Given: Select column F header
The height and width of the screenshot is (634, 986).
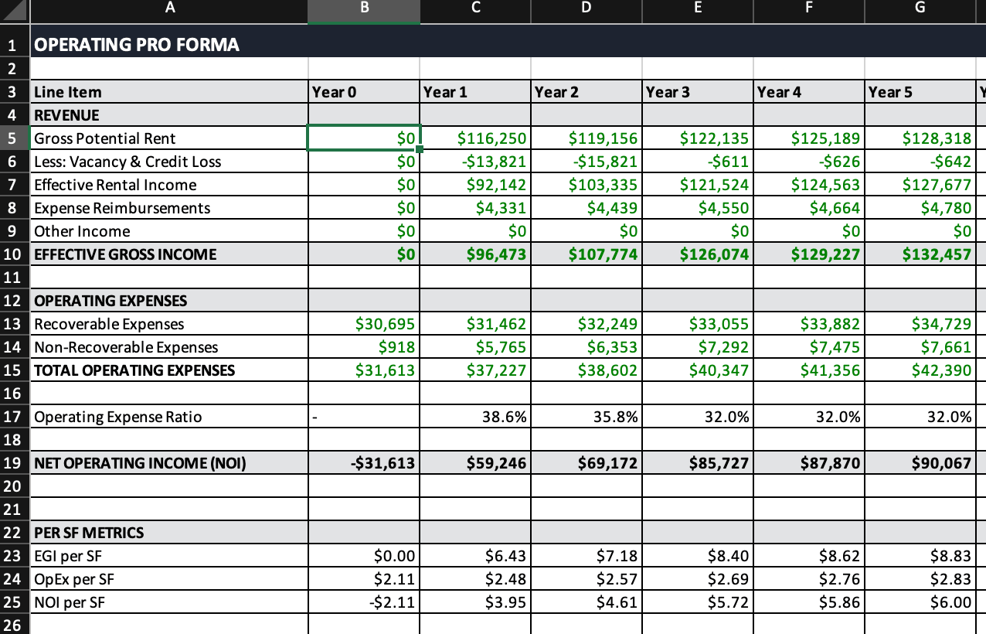Looking at the screenshot, I should (808, 12).
